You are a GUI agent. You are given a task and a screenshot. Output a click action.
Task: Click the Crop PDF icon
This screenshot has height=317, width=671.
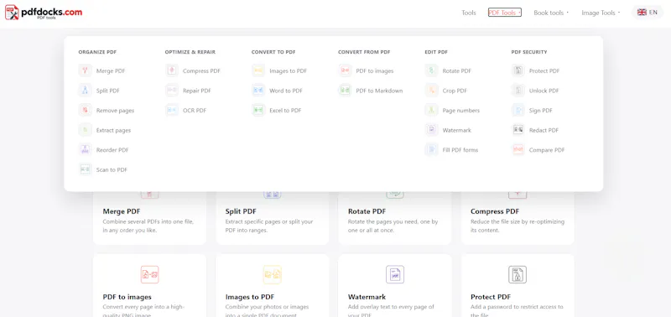coord(432,91)
